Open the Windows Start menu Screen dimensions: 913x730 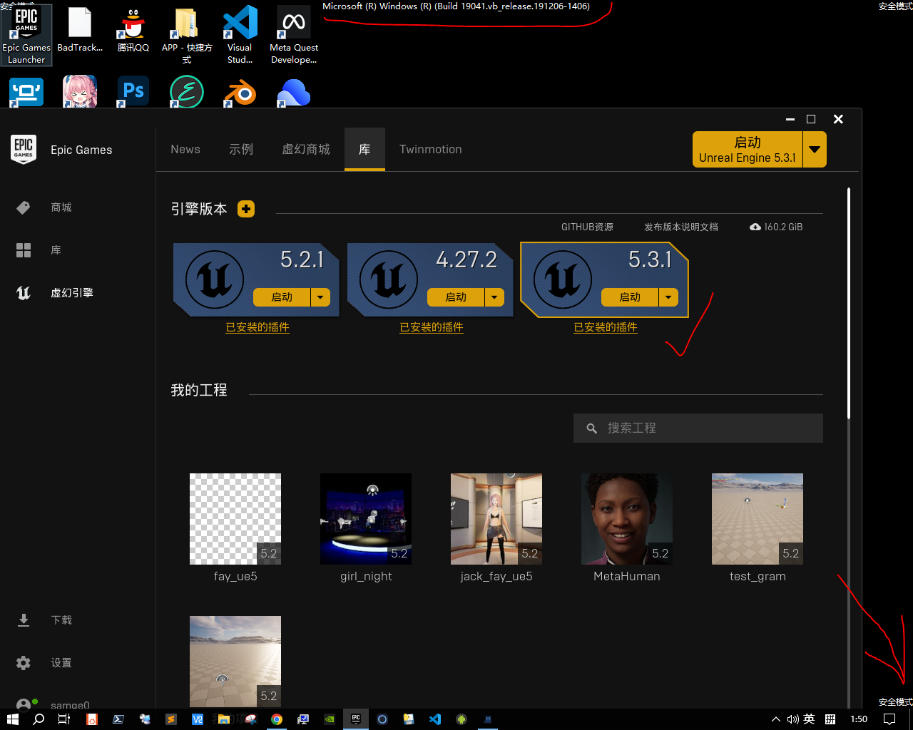[x=12, y=719]
